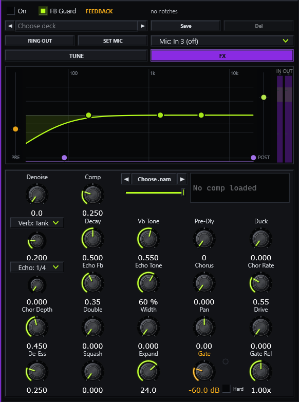Image resolution: width=299 pixels, height=402 pixels.
Task: Click the De-Ess knob
Action: click(37, 371)
